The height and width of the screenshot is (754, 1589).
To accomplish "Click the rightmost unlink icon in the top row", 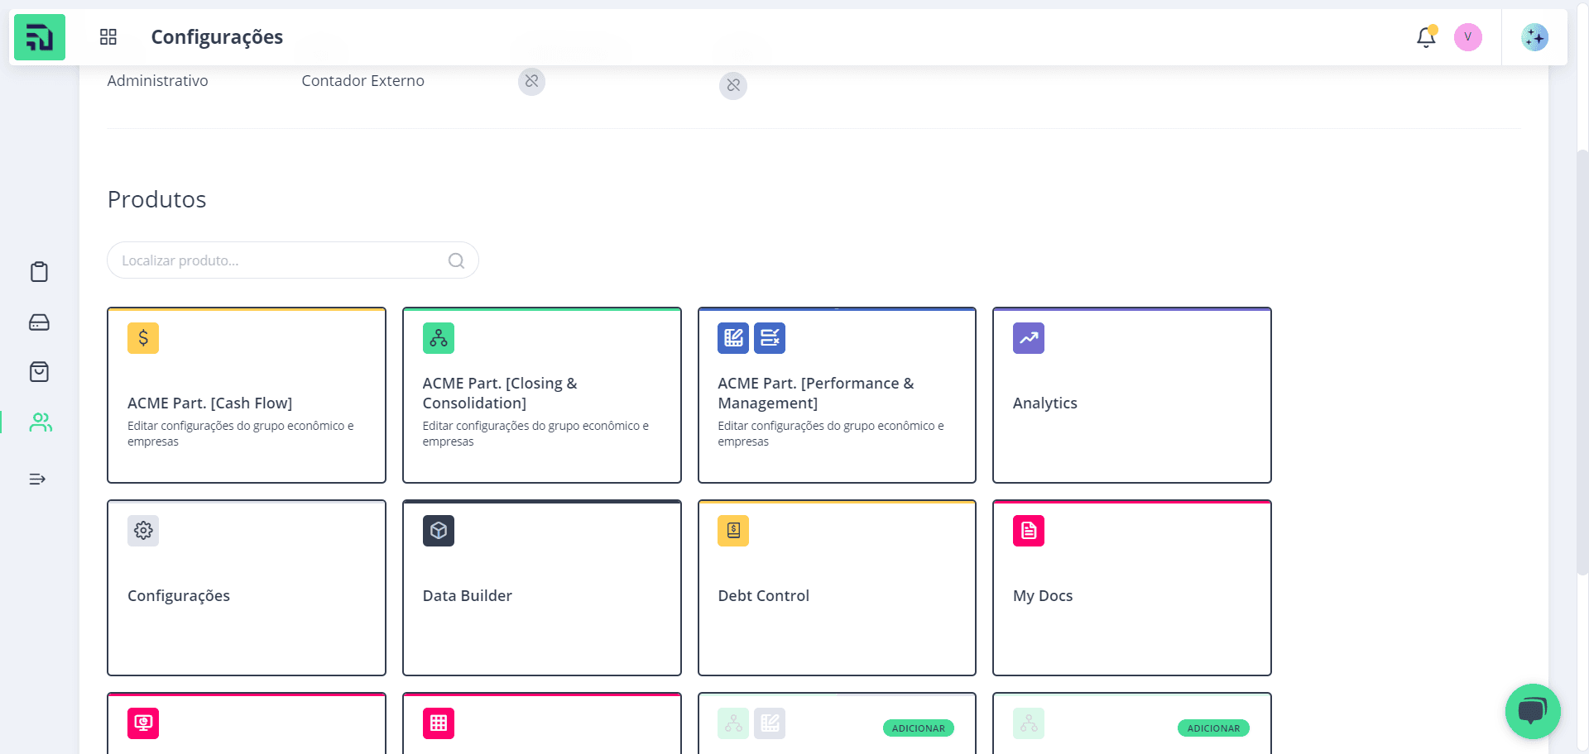I will pyautogui.click(x=733, y=85).
